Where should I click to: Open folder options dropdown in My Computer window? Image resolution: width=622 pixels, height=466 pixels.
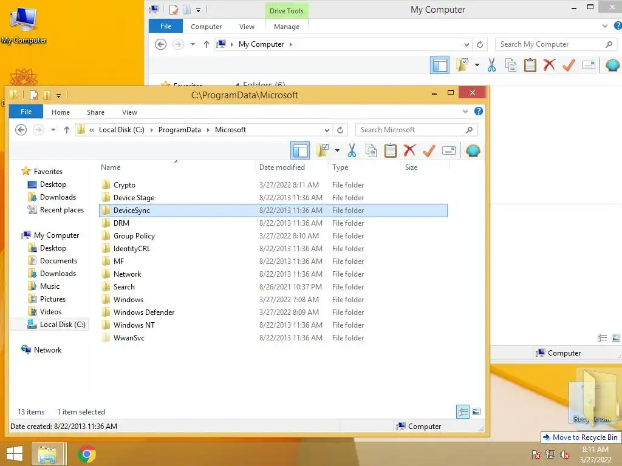click(477, 65)
